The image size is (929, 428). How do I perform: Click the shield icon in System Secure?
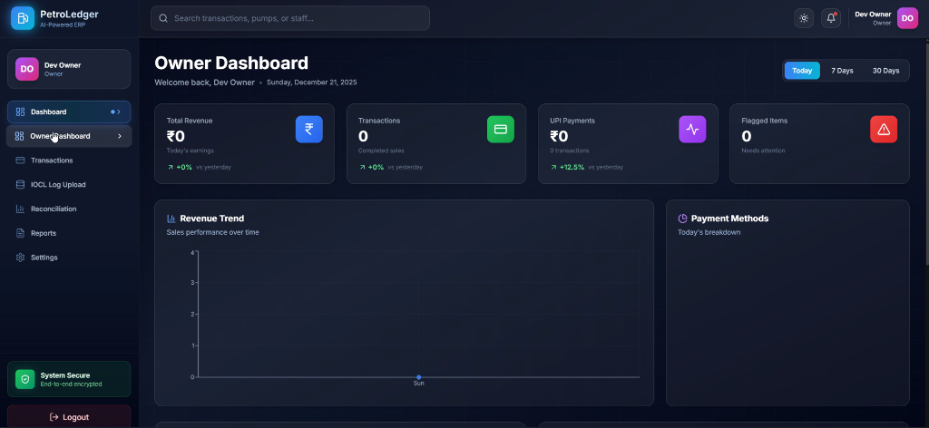point(25,379)
